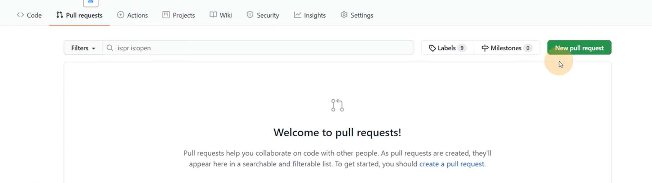The width and height of the screenshot is (652, 183).
Task: Click the Actions play circle icon
Action: [x=121, y=15]
